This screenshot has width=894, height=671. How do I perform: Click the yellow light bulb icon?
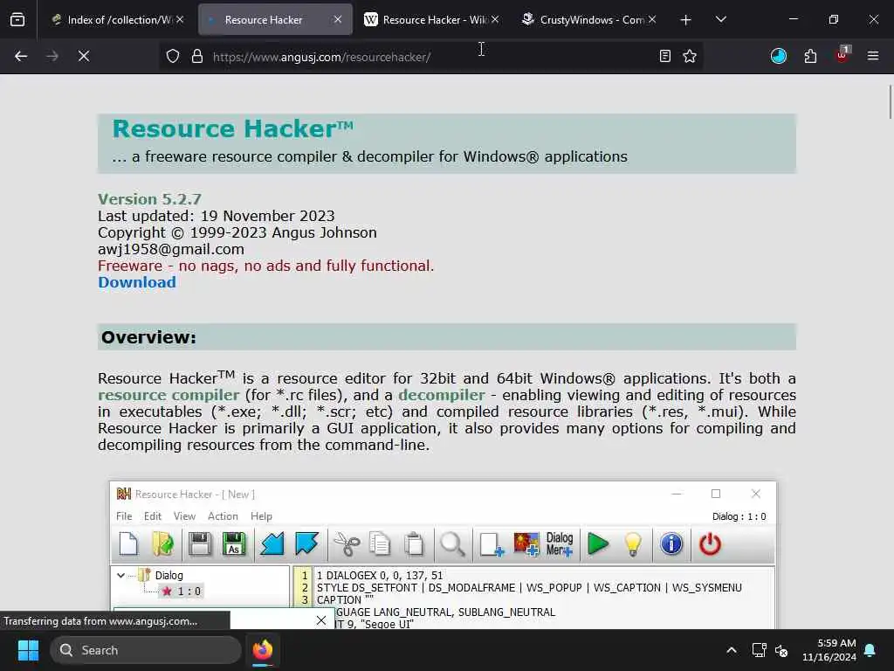[633, 543]
